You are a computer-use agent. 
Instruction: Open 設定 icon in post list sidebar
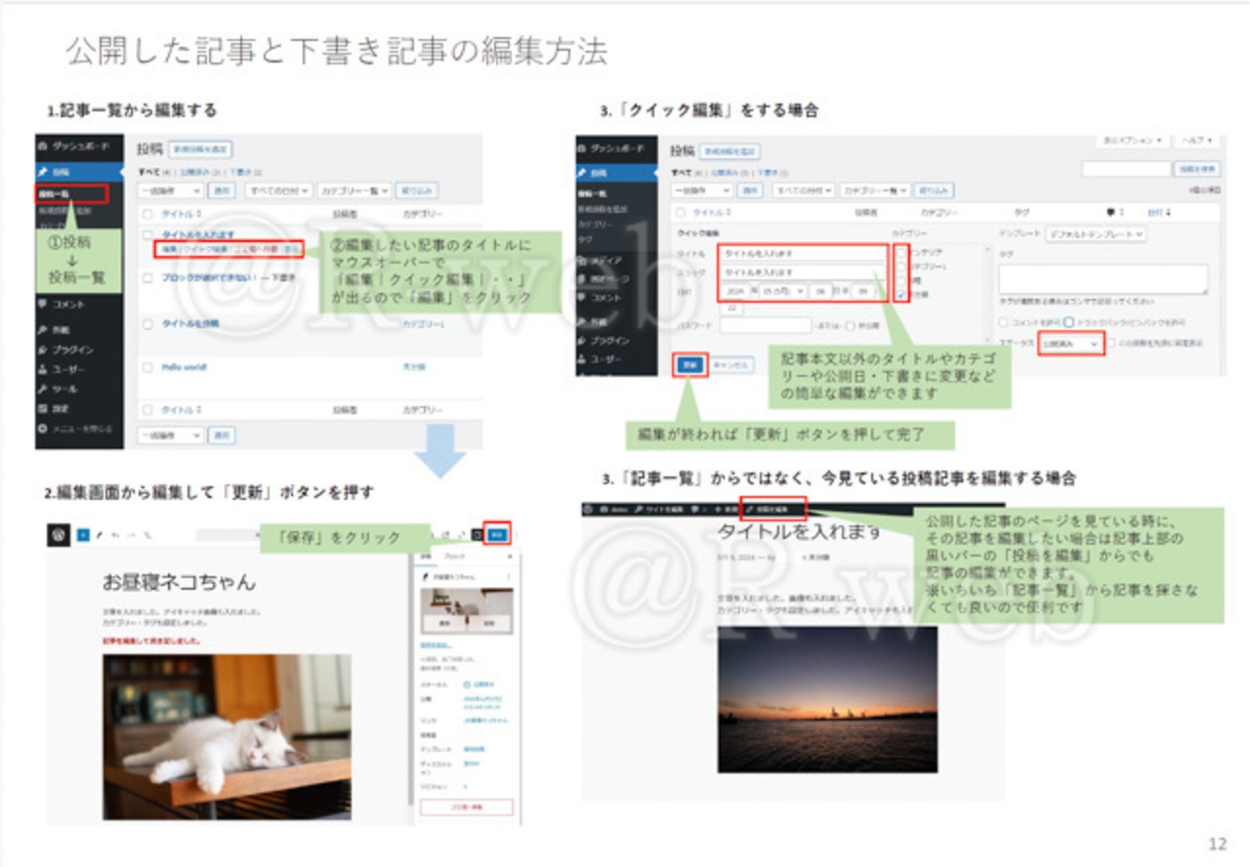click(43, 409)
